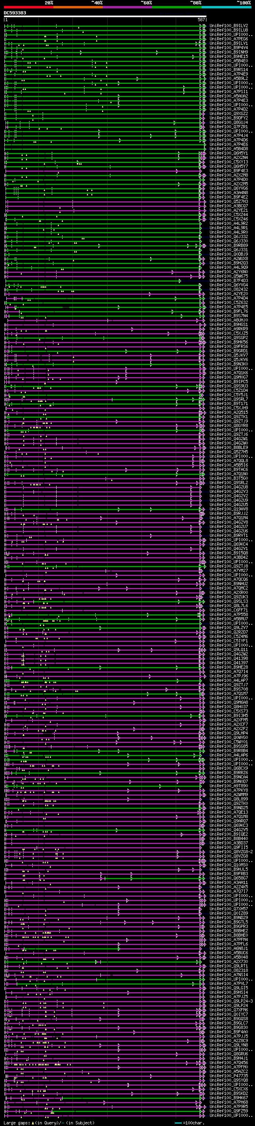255x1126 pixels.
Task: Select the UniRef100_P47735 label
Action: click(x=229, y=1075)
